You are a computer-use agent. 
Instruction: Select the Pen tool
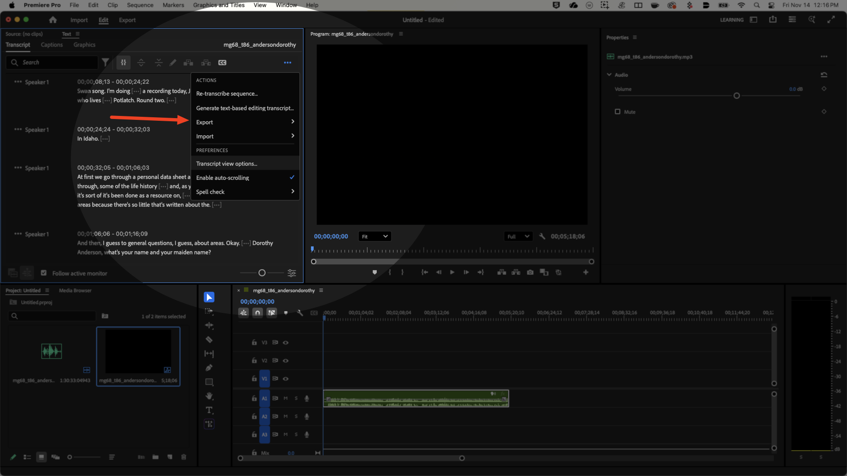(209, 368)
